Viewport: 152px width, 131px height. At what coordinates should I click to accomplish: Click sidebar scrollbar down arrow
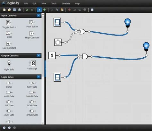43,123
